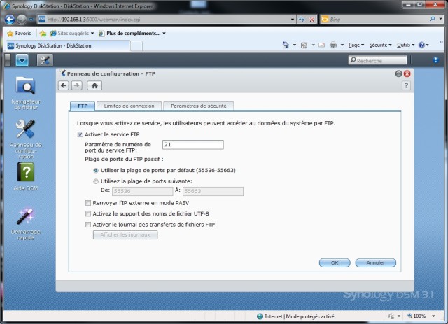The width and height of the screenshot is (448, 324).
Task: Switch to Limites de connexion tab
Action: point(128,106)
